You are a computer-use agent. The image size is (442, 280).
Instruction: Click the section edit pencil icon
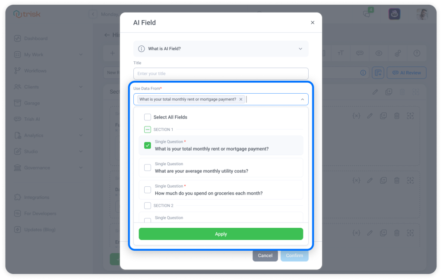(x=375, y=92)
